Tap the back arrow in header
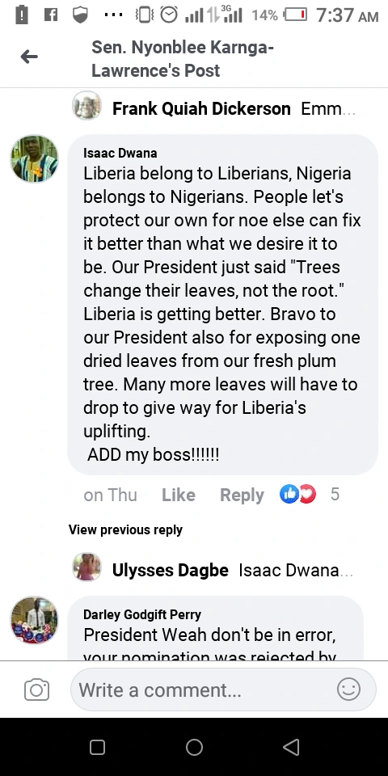 click(29, 57)
